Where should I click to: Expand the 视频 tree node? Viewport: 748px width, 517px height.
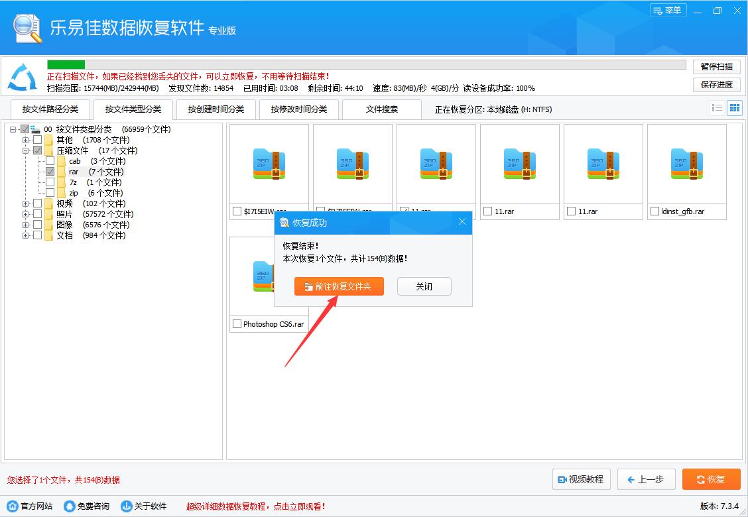(x=25, y=203)
